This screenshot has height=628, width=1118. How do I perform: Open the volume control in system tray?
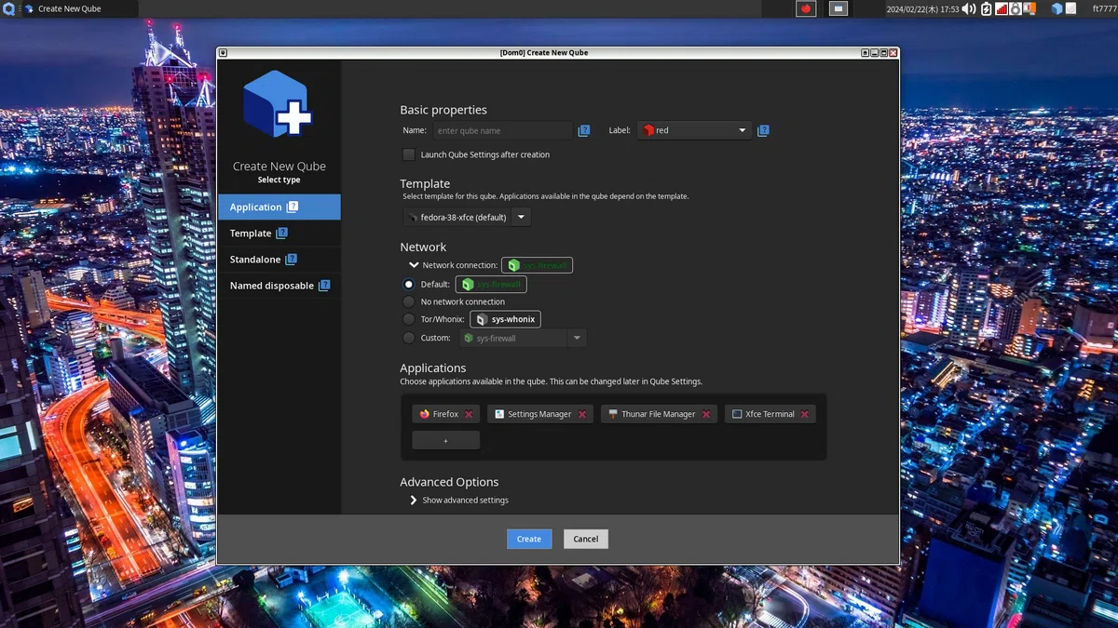click(969, 8)
